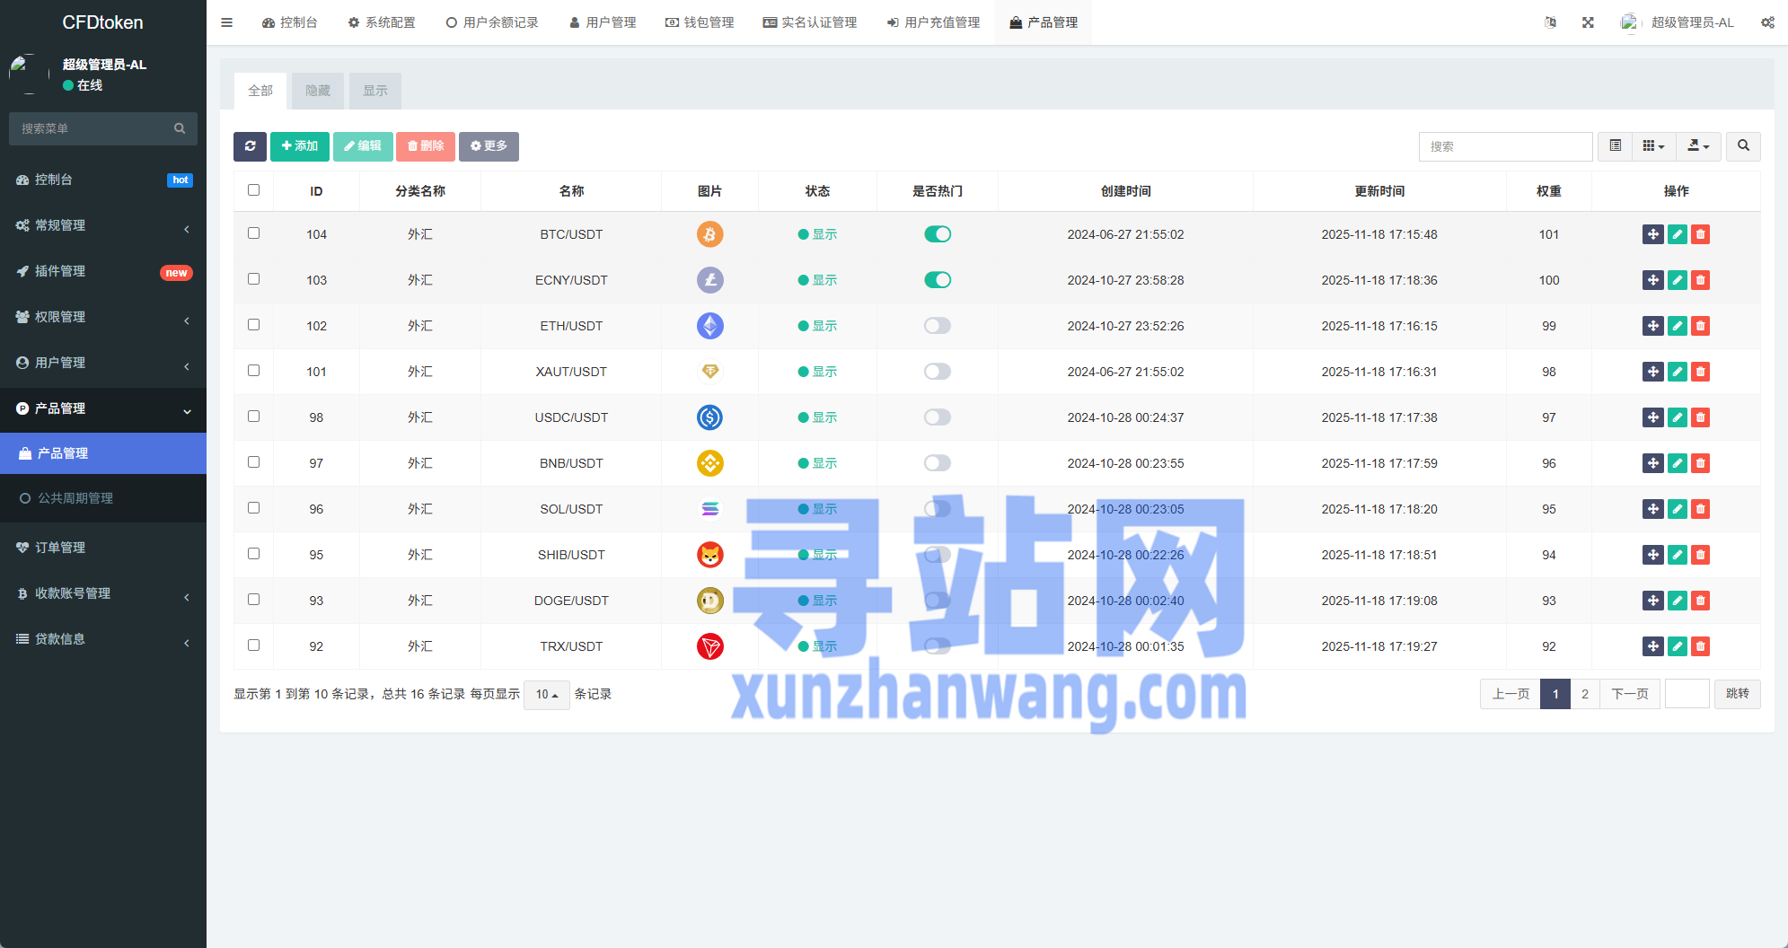Viewport: 1788px width, 948px height.
Task: Click the green 添加 button
Action: [x=300, y=146]
